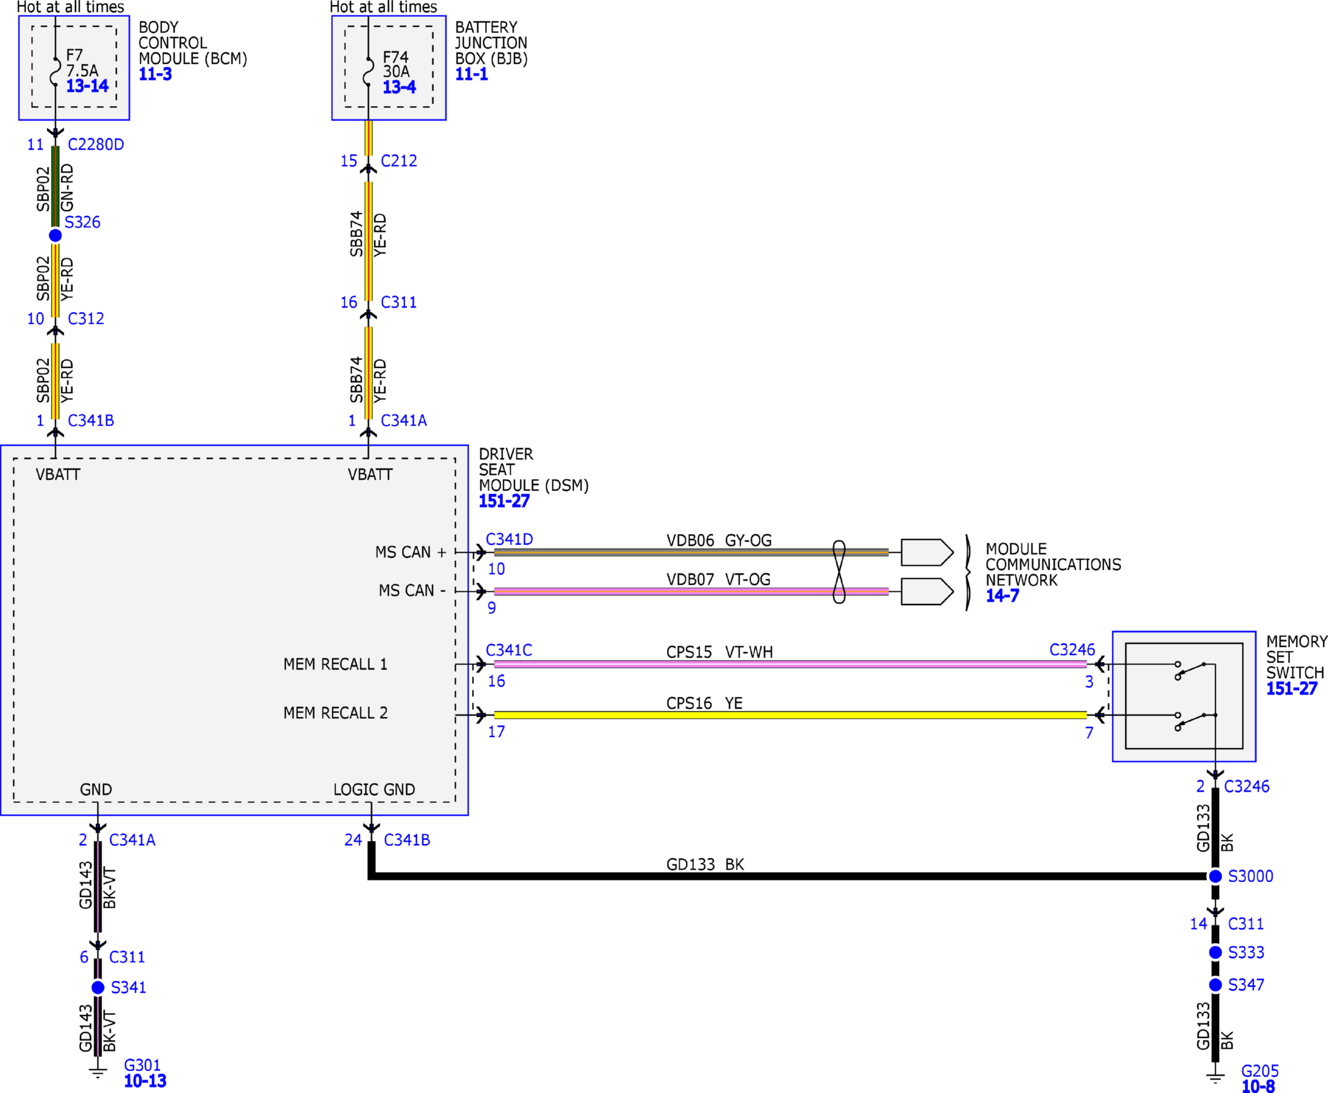This screenshot has height=1093, width=1328.
Task: Click the S3000 blue splice dot
Action: point(1215,877)
